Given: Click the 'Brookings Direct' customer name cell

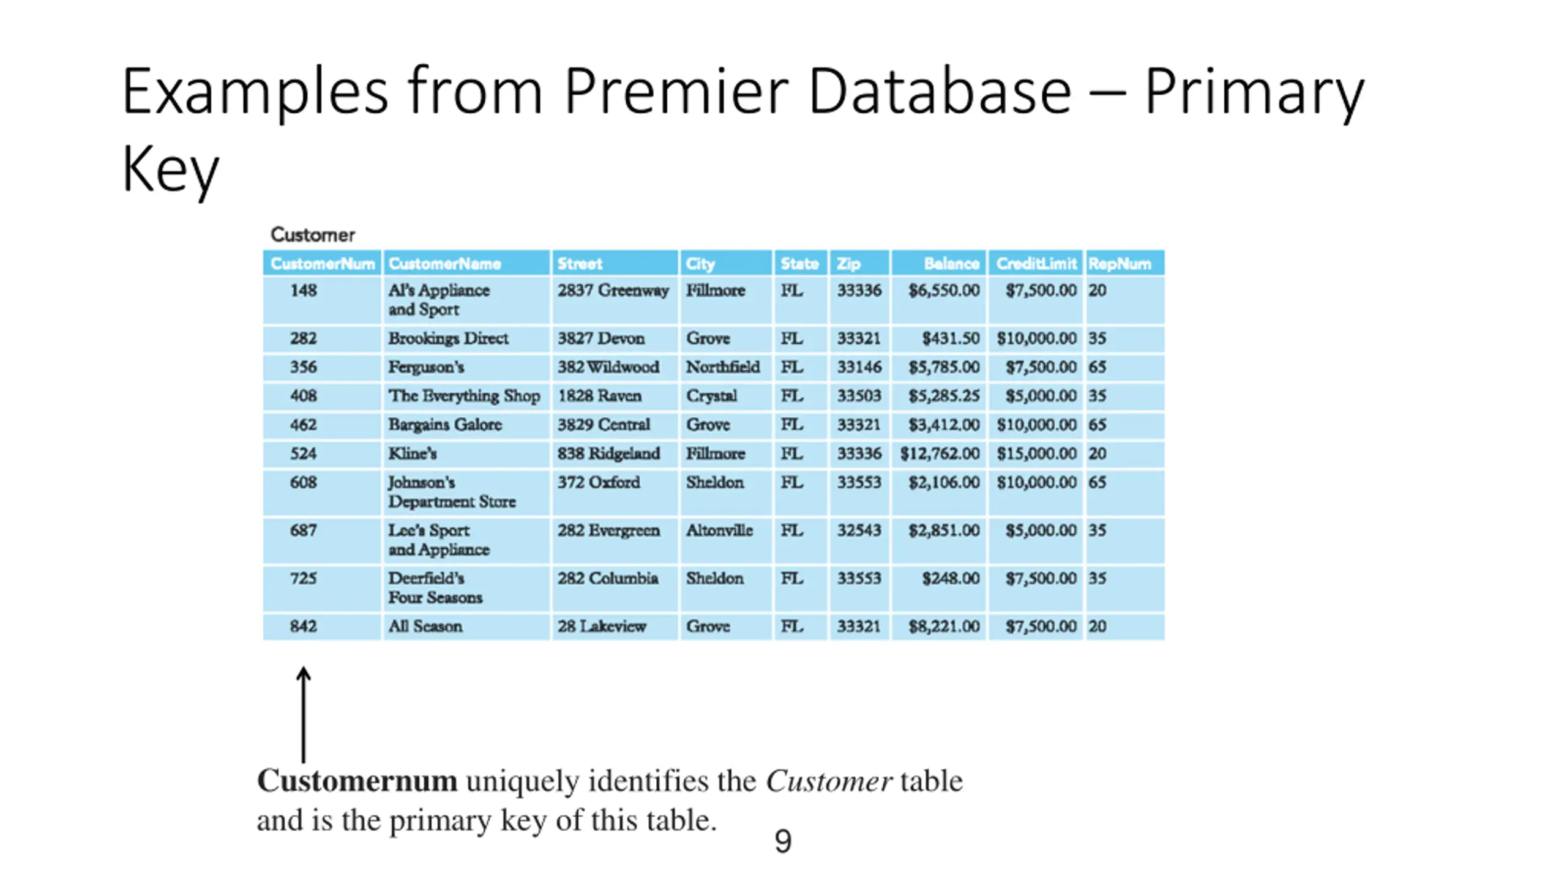Looking at the screenshot, I should [448, 338].
